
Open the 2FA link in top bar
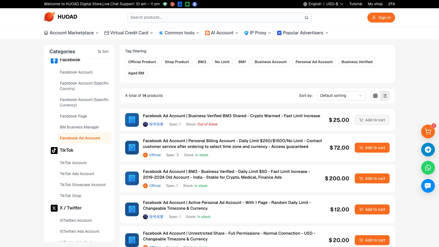click(392, 4)
